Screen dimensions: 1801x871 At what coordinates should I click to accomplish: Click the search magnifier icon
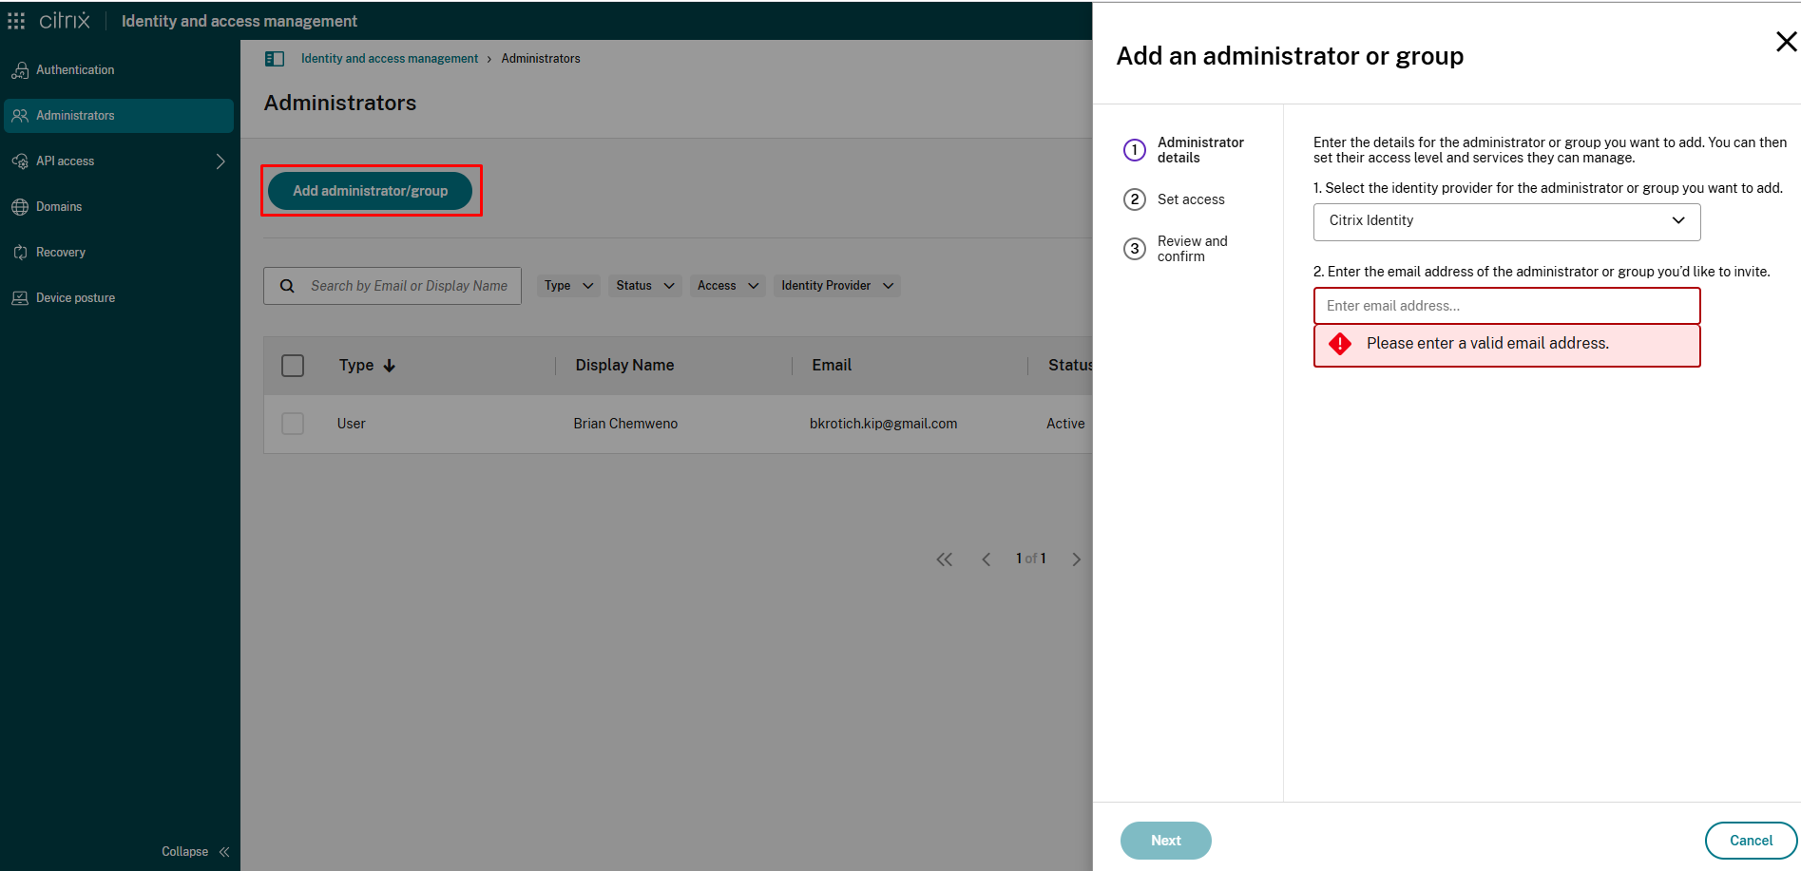[287, 285]
